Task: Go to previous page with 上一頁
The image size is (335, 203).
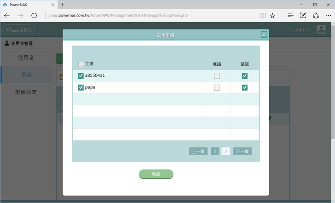Action: [x=198, y=151]
